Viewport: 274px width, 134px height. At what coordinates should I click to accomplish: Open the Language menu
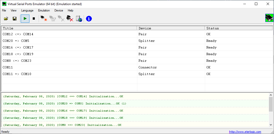point(27,10)
